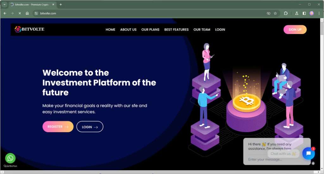Screen dimensions: 324x174
Task: Toggle the browser side panel icon
Action: tap(304, 13)
